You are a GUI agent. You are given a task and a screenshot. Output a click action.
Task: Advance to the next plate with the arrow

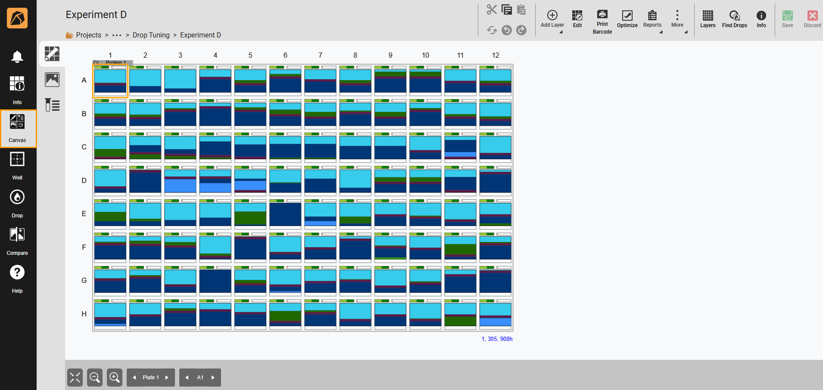pyautogui.click(x=168, y=377)
